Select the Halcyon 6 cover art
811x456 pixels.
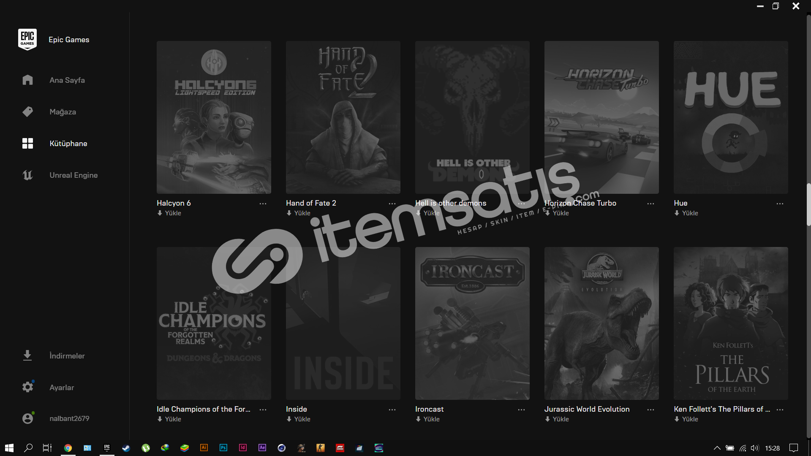(214, 117)
